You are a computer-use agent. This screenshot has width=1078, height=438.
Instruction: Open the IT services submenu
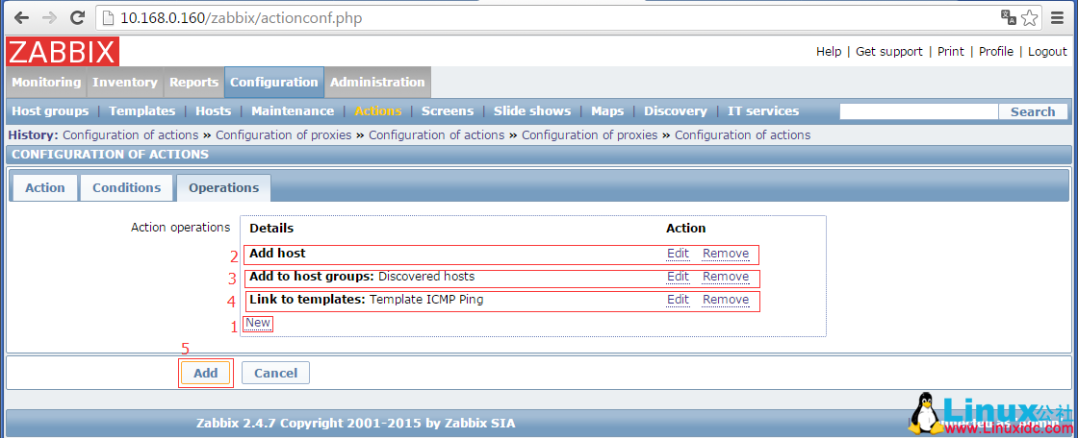[x=763, y=111]
